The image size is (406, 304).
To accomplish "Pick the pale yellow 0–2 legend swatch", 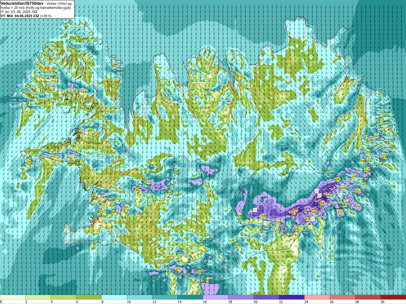I will pyautogui.click(x=13, y=297).
